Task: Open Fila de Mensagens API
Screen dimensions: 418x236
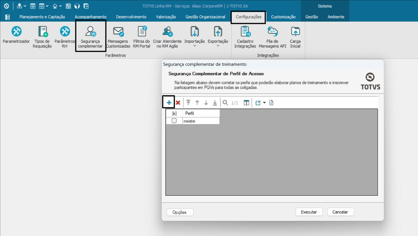Action: coord(272,37)
